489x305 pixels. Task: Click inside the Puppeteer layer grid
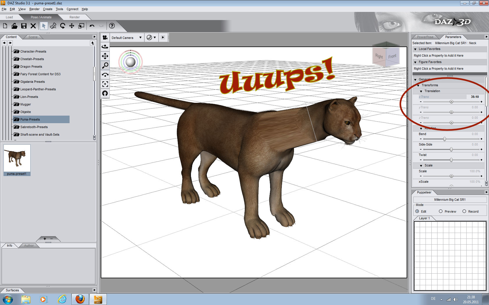coord(450,256)
